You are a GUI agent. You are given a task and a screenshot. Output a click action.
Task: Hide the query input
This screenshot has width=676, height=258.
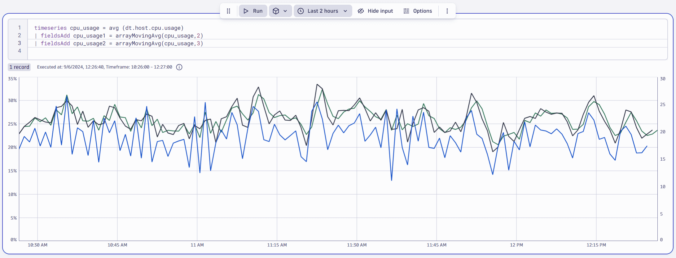coord(375,11)
